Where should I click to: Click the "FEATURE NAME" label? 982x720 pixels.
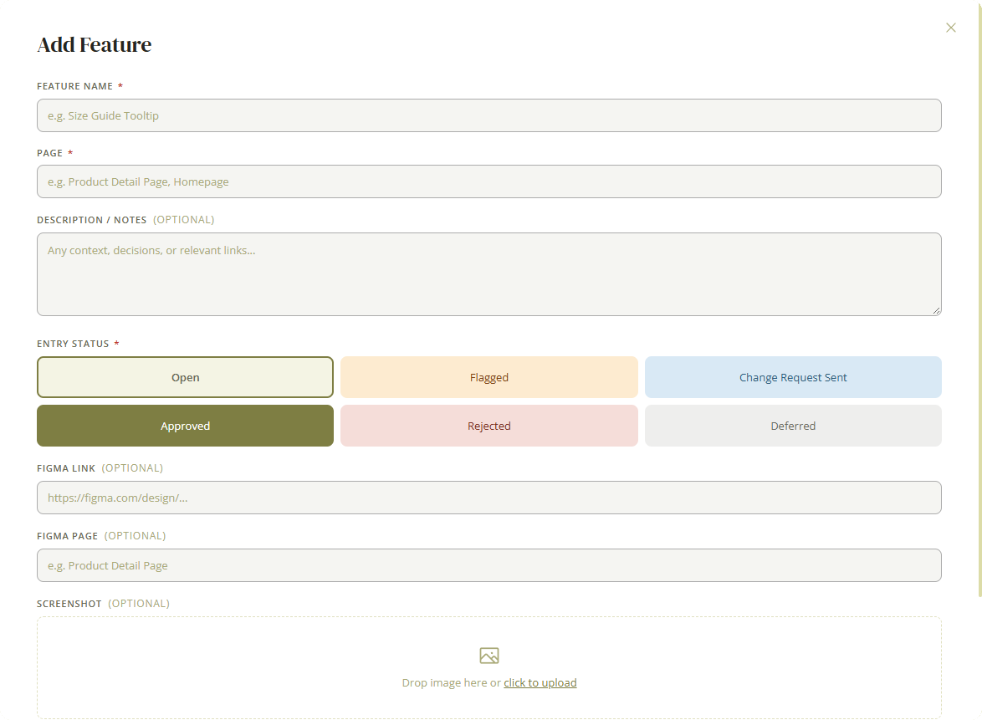click(x=74, y=86)
